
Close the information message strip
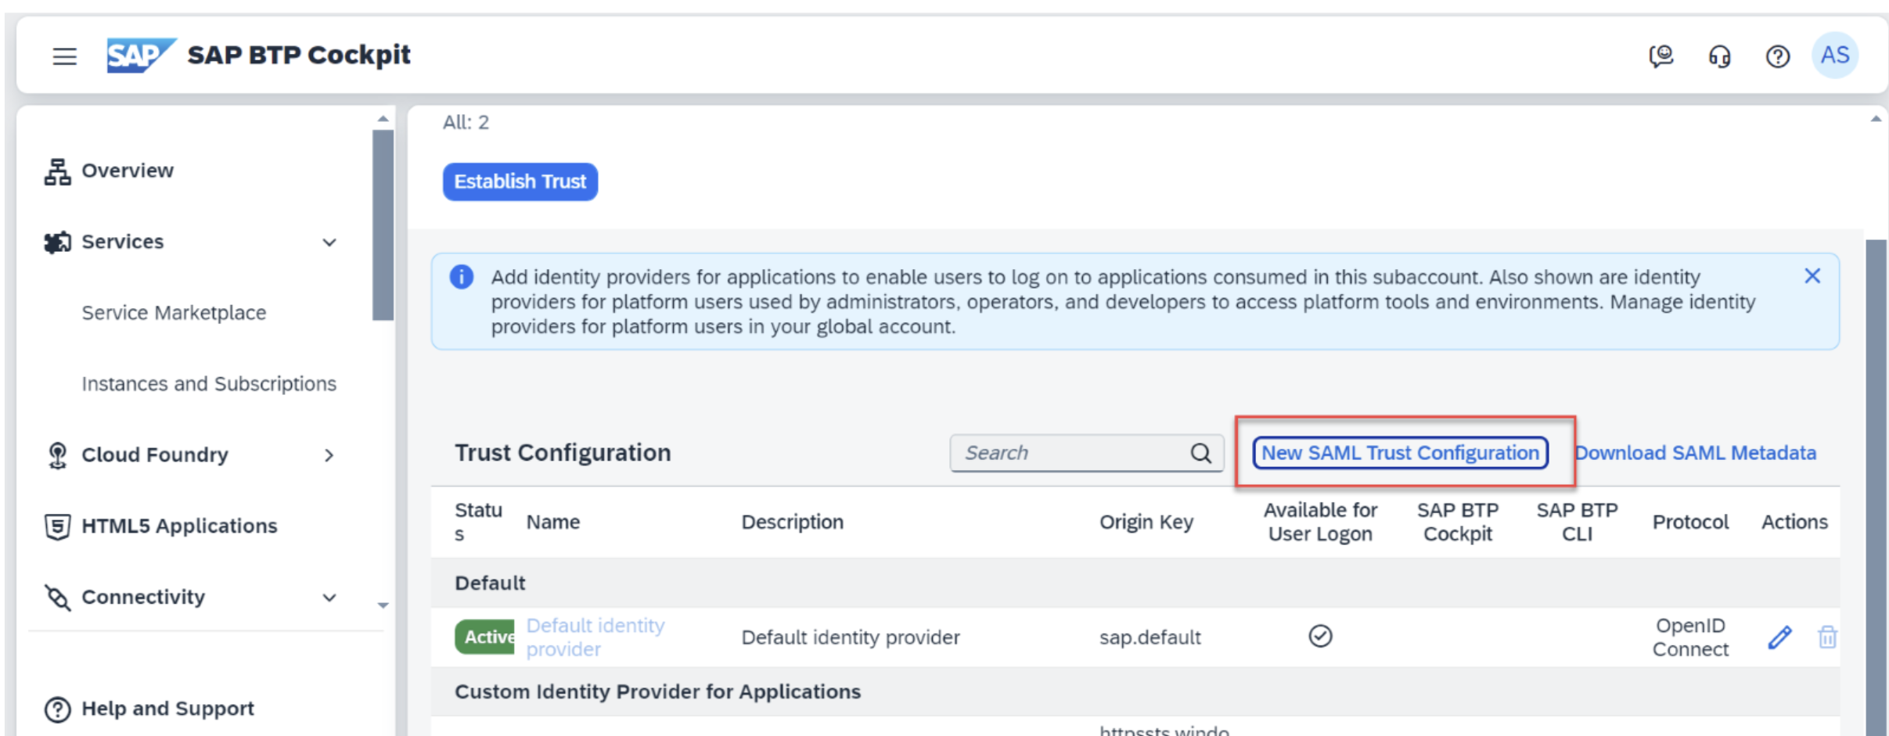(1812, 276)
